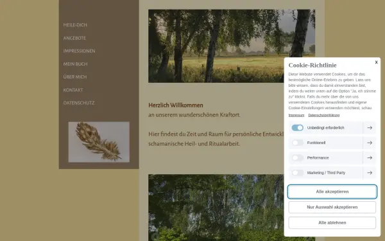The width and height of the screenshot is (385, 241).
Task: Enable the Performance cookie toggle
Action: coord(297,157)
